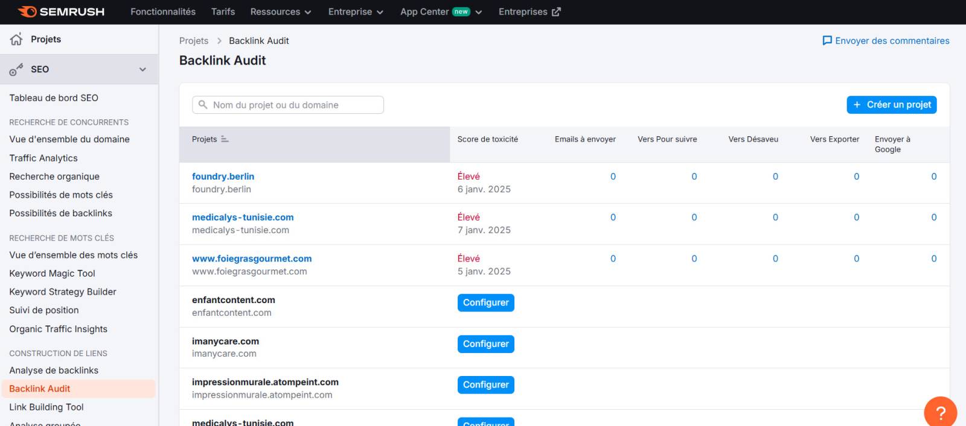This screenshot has width=966, height=426.
Task: Open Fonctionnalités in the top menu
Action: pos(163,11)
